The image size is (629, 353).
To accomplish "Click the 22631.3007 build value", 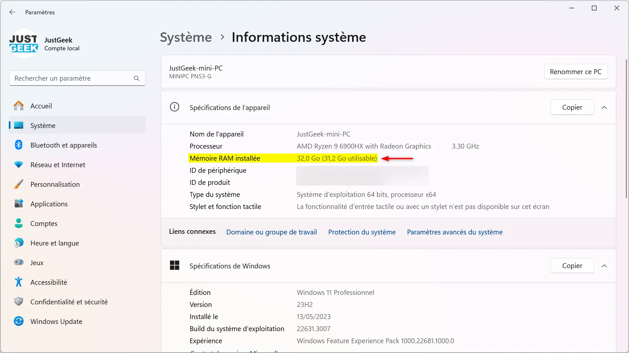I will (314, 329).
